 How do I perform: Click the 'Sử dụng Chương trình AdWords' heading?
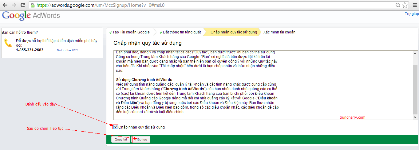(144, 80)
